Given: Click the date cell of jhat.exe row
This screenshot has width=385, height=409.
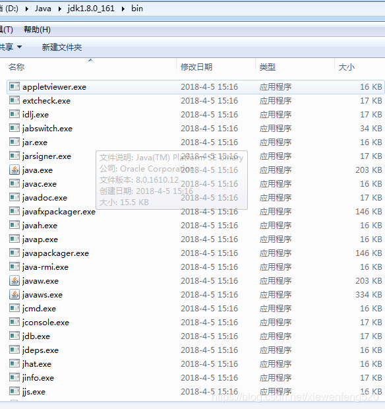Looking at the screenshot, I should coord(210,364).
